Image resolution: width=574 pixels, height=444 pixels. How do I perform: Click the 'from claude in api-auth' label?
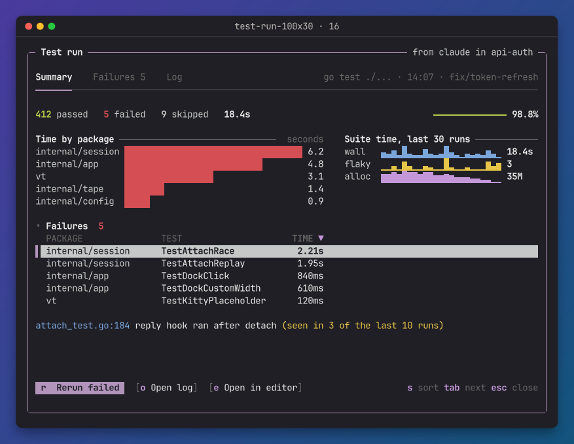[473, 52]
